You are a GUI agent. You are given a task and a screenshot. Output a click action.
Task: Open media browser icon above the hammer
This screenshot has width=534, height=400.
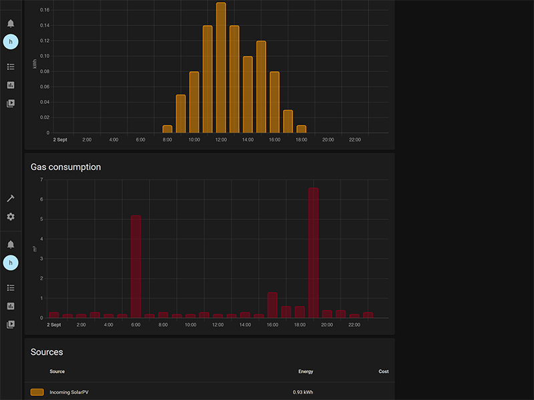[x=11, y=103]
